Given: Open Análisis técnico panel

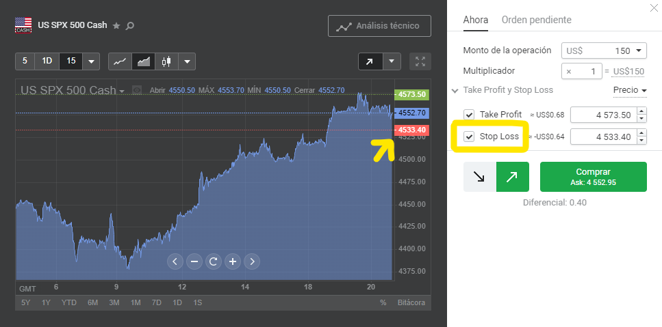Looking at the screenshot, I should (379, 26).
